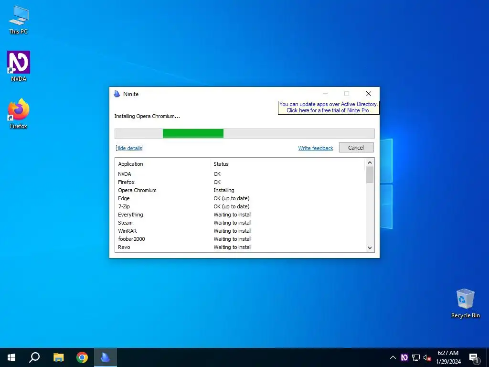Click the Ninite Pro free trial banner
489x367 pixels.
[x=329, y=108]
